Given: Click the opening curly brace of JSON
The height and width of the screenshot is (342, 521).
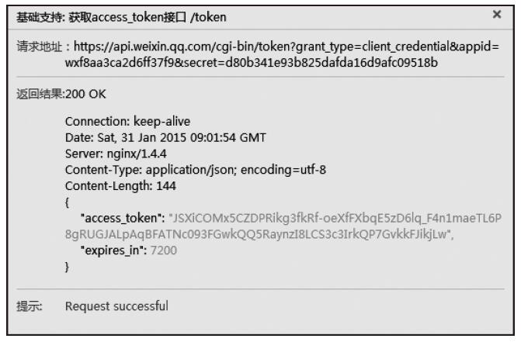Looking at the screenshot, I should [67, 202].
